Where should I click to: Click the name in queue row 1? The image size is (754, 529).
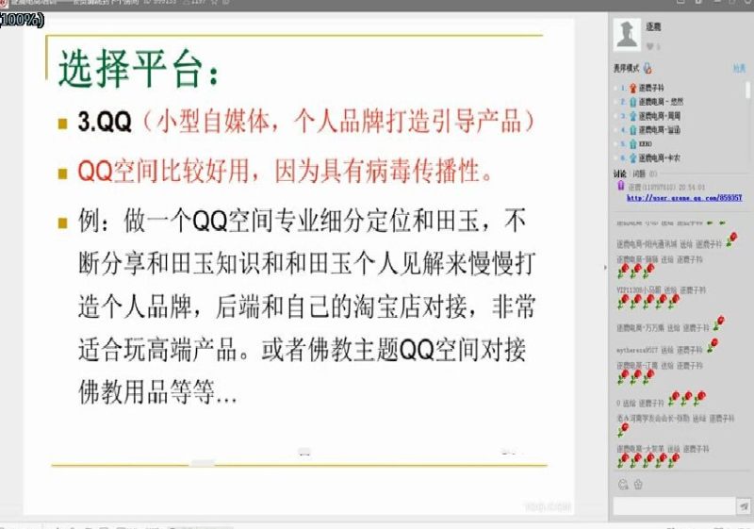pyautogui.click(x=651, y=88)
